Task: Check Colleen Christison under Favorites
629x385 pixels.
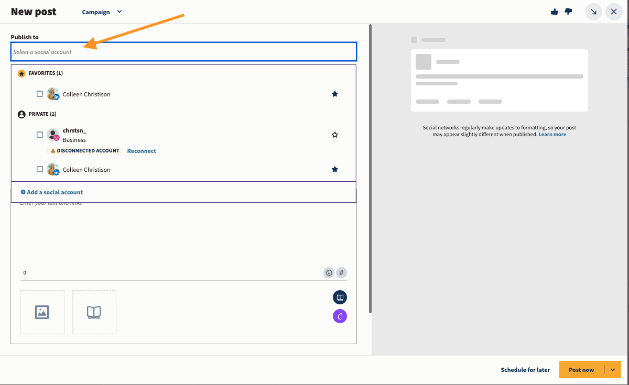Action: click(x=40, y=94)
